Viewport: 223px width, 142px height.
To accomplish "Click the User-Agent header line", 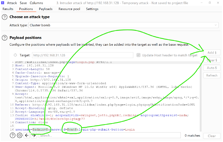I will [104, 89].
